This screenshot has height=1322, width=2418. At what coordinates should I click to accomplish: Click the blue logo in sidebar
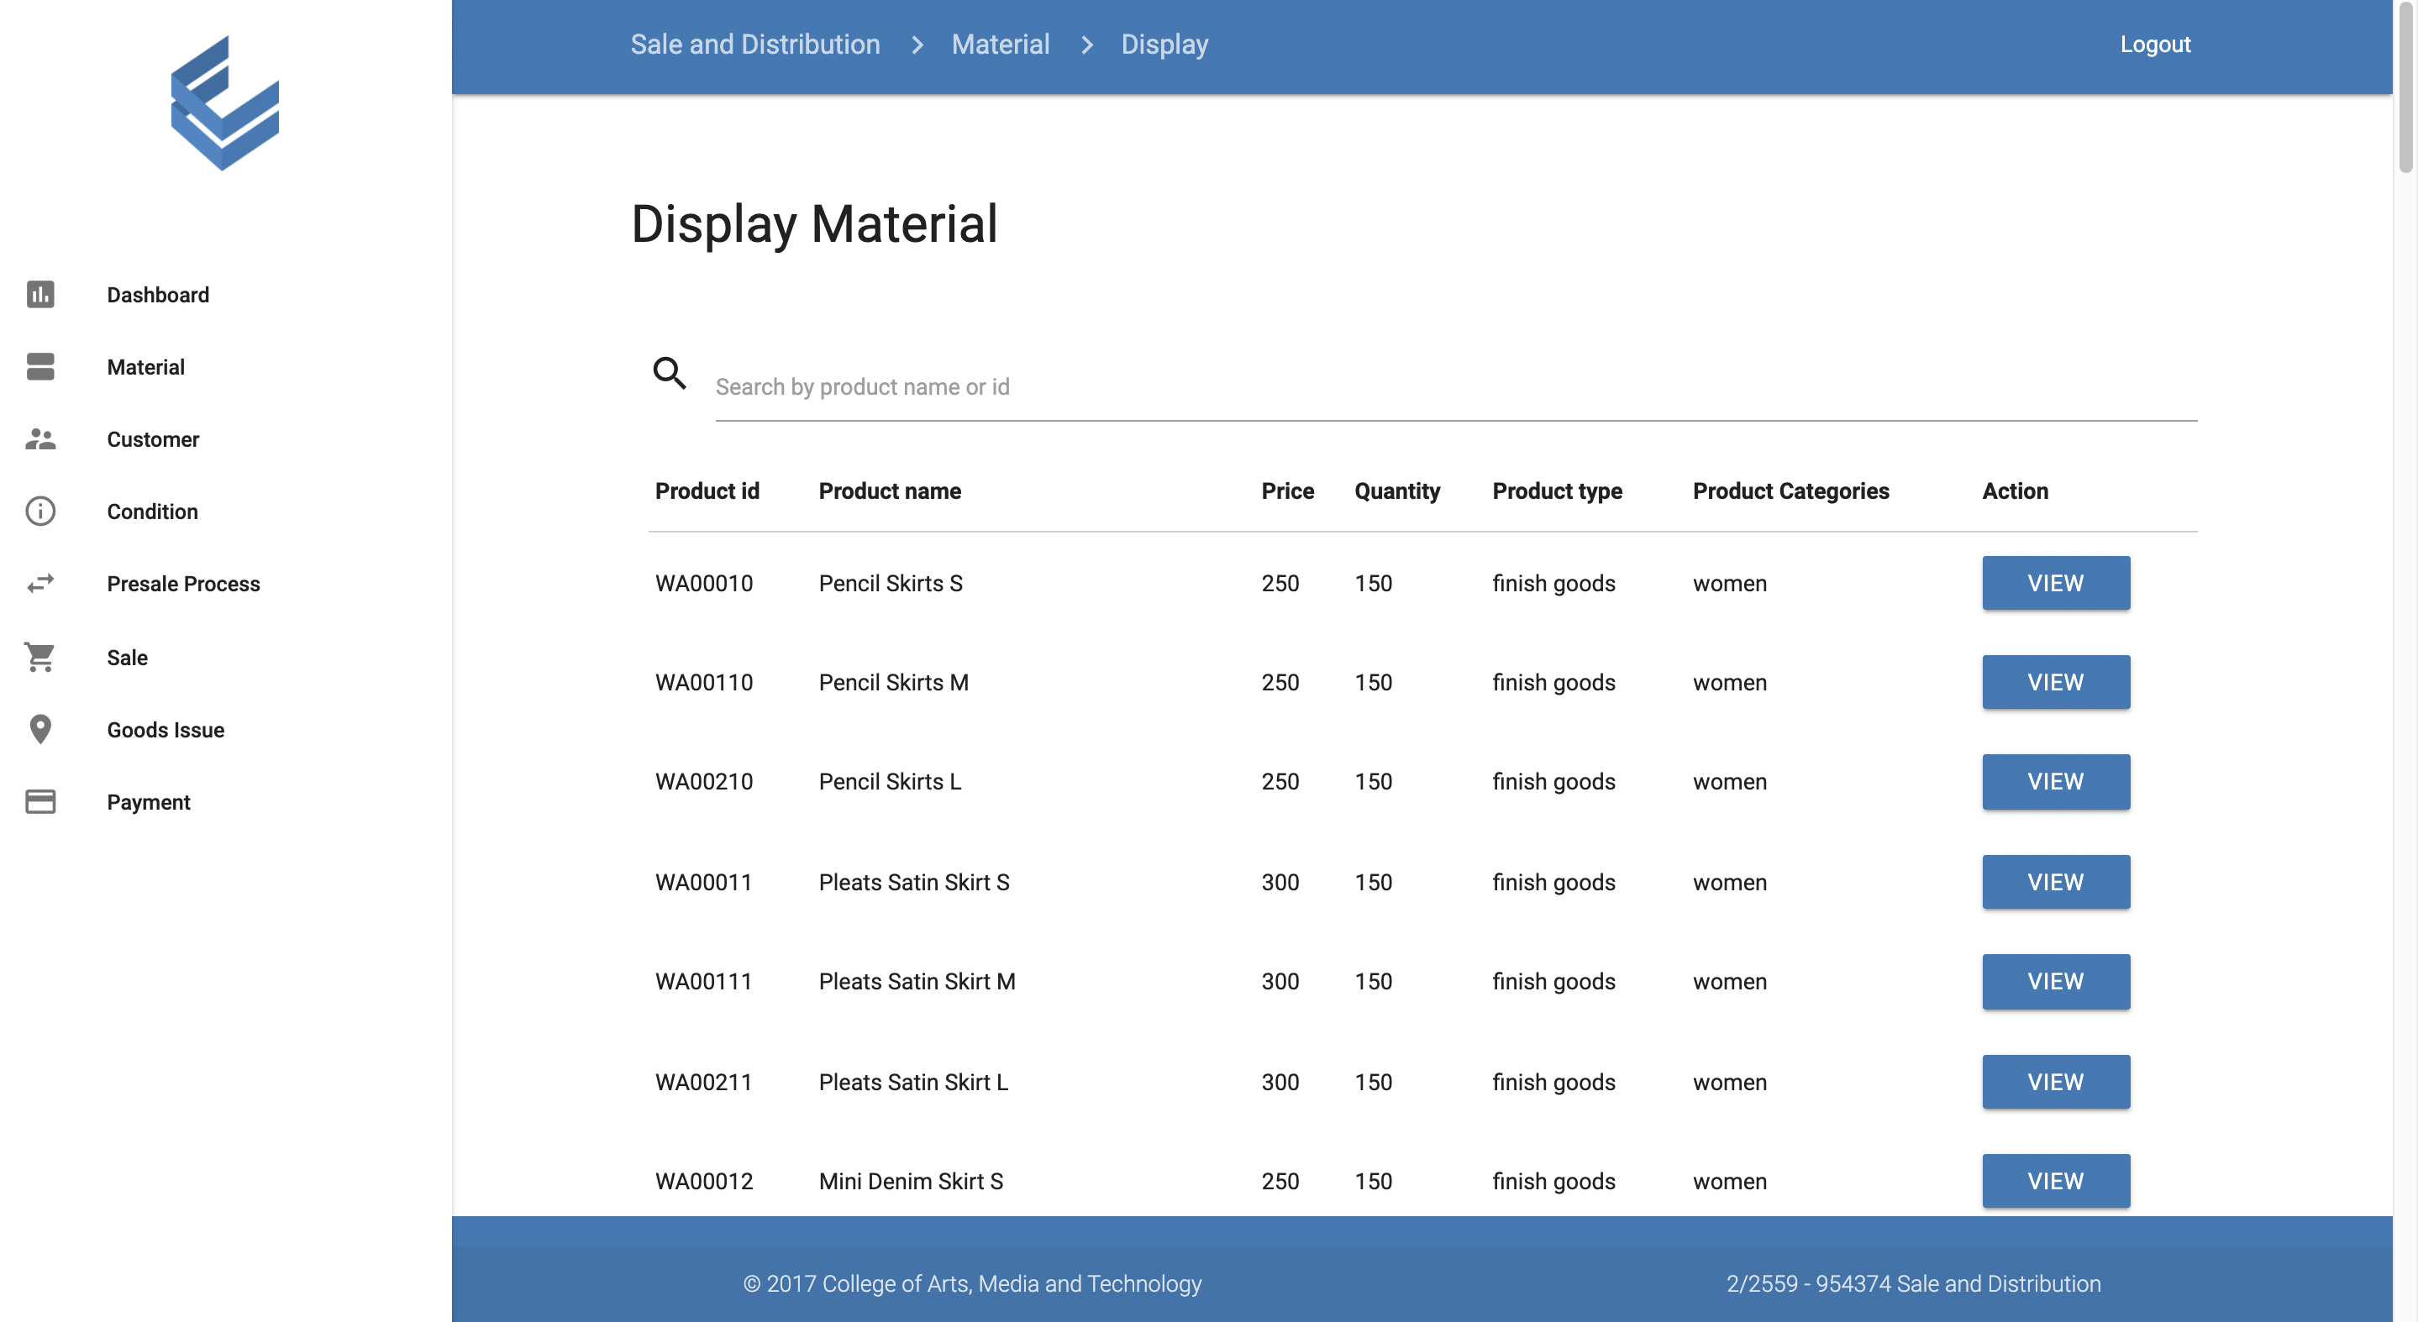click(225, 103)
